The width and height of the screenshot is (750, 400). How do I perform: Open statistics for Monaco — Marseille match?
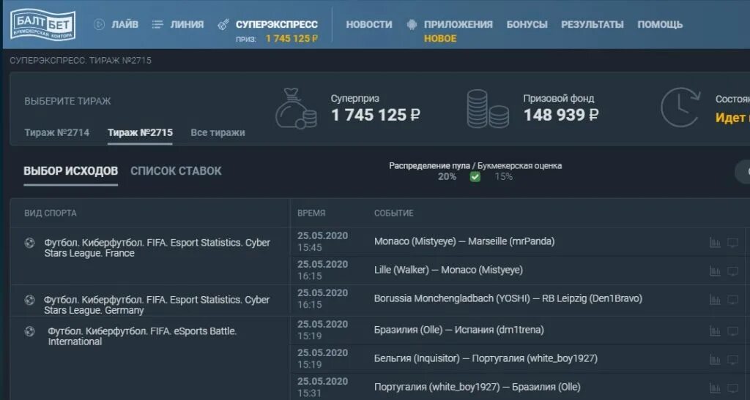point(715,243)
